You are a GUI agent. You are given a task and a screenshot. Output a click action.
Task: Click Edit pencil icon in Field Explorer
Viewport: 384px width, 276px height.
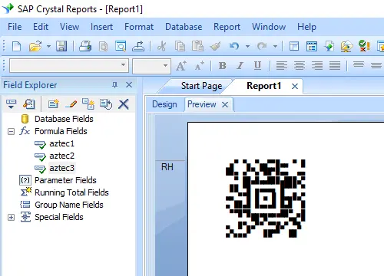click(x=71, y=104)
